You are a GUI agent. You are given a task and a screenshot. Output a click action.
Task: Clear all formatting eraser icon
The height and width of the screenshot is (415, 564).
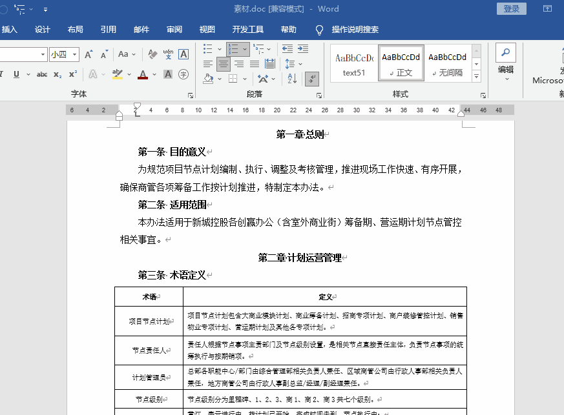152,54
